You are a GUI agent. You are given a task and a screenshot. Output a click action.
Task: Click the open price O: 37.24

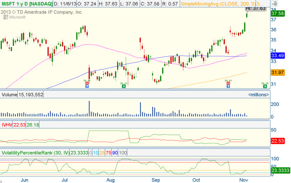point(87,4)
